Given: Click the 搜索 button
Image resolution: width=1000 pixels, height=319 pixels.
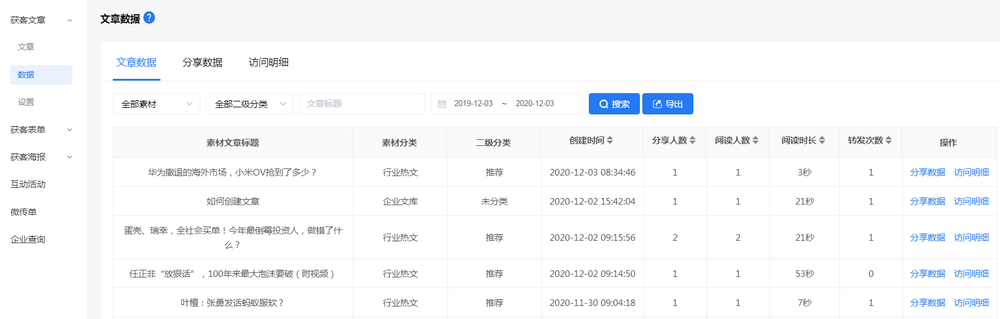Looking at the screenshot, I should coord(614,104).
